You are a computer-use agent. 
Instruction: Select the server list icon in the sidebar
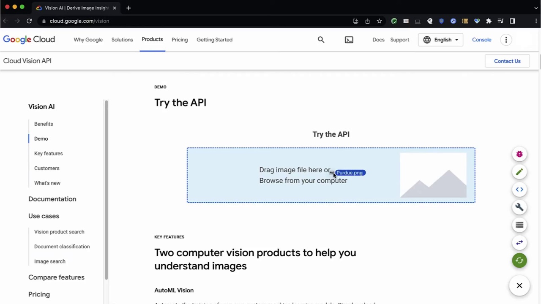point(519,225)
